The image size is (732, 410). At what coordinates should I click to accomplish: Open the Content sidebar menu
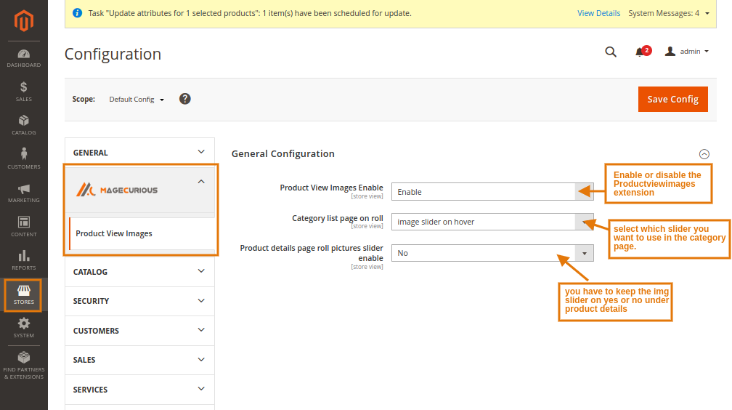coord(24,226)
